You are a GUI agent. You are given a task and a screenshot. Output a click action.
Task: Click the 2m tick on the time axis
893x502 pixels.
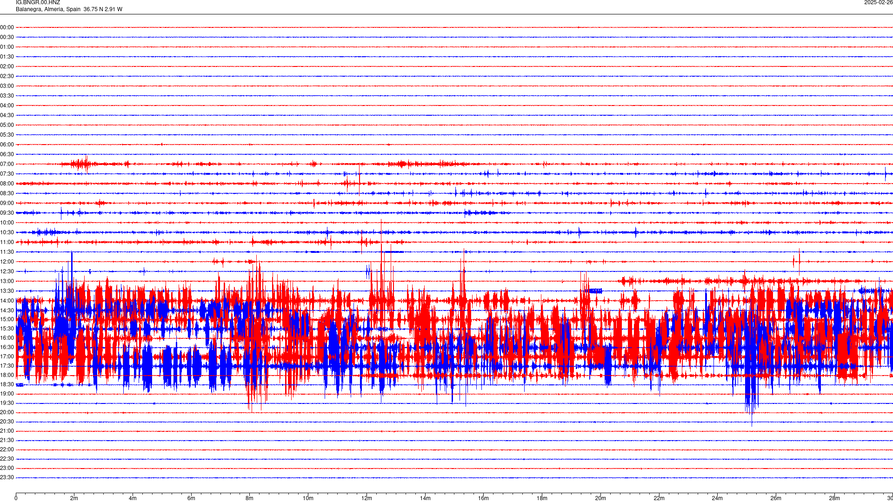tap(74, 498)
